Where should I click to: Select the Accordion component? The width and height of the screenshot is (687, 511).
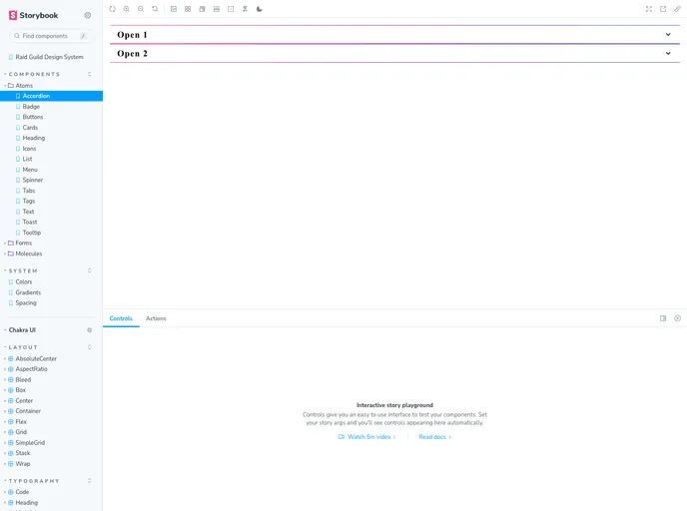tap(51, 96)
